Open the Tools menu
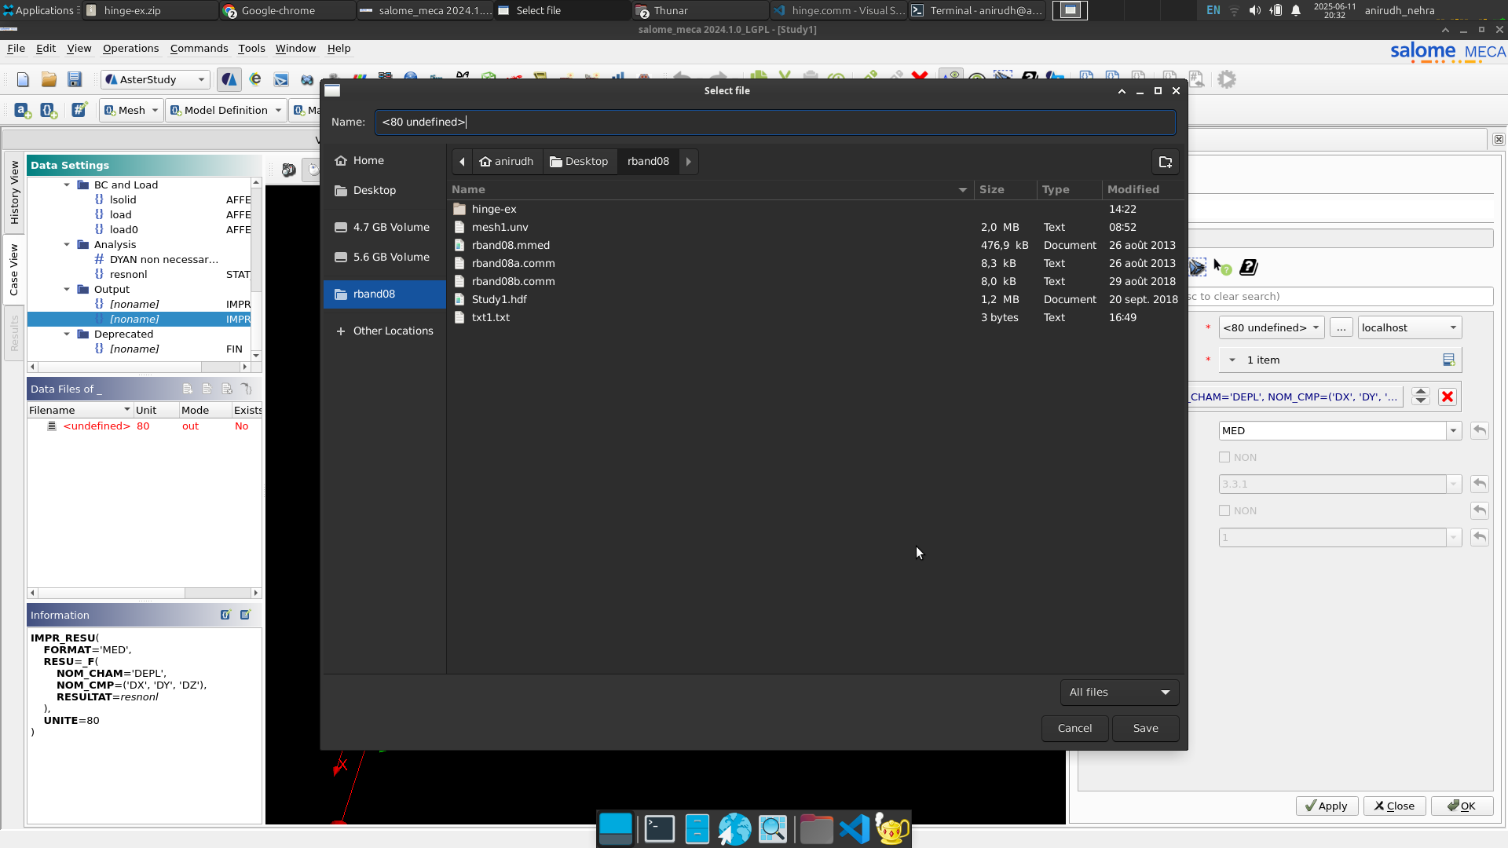Screen dimensions: 1508x848 coord(251,49)
